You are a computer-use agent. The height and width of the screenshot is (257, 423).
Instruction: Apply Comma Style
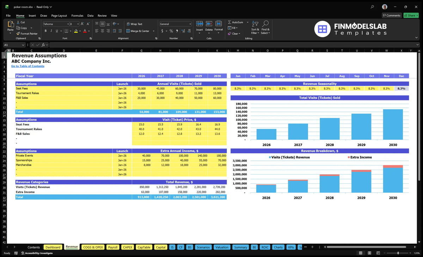(176, 31)
